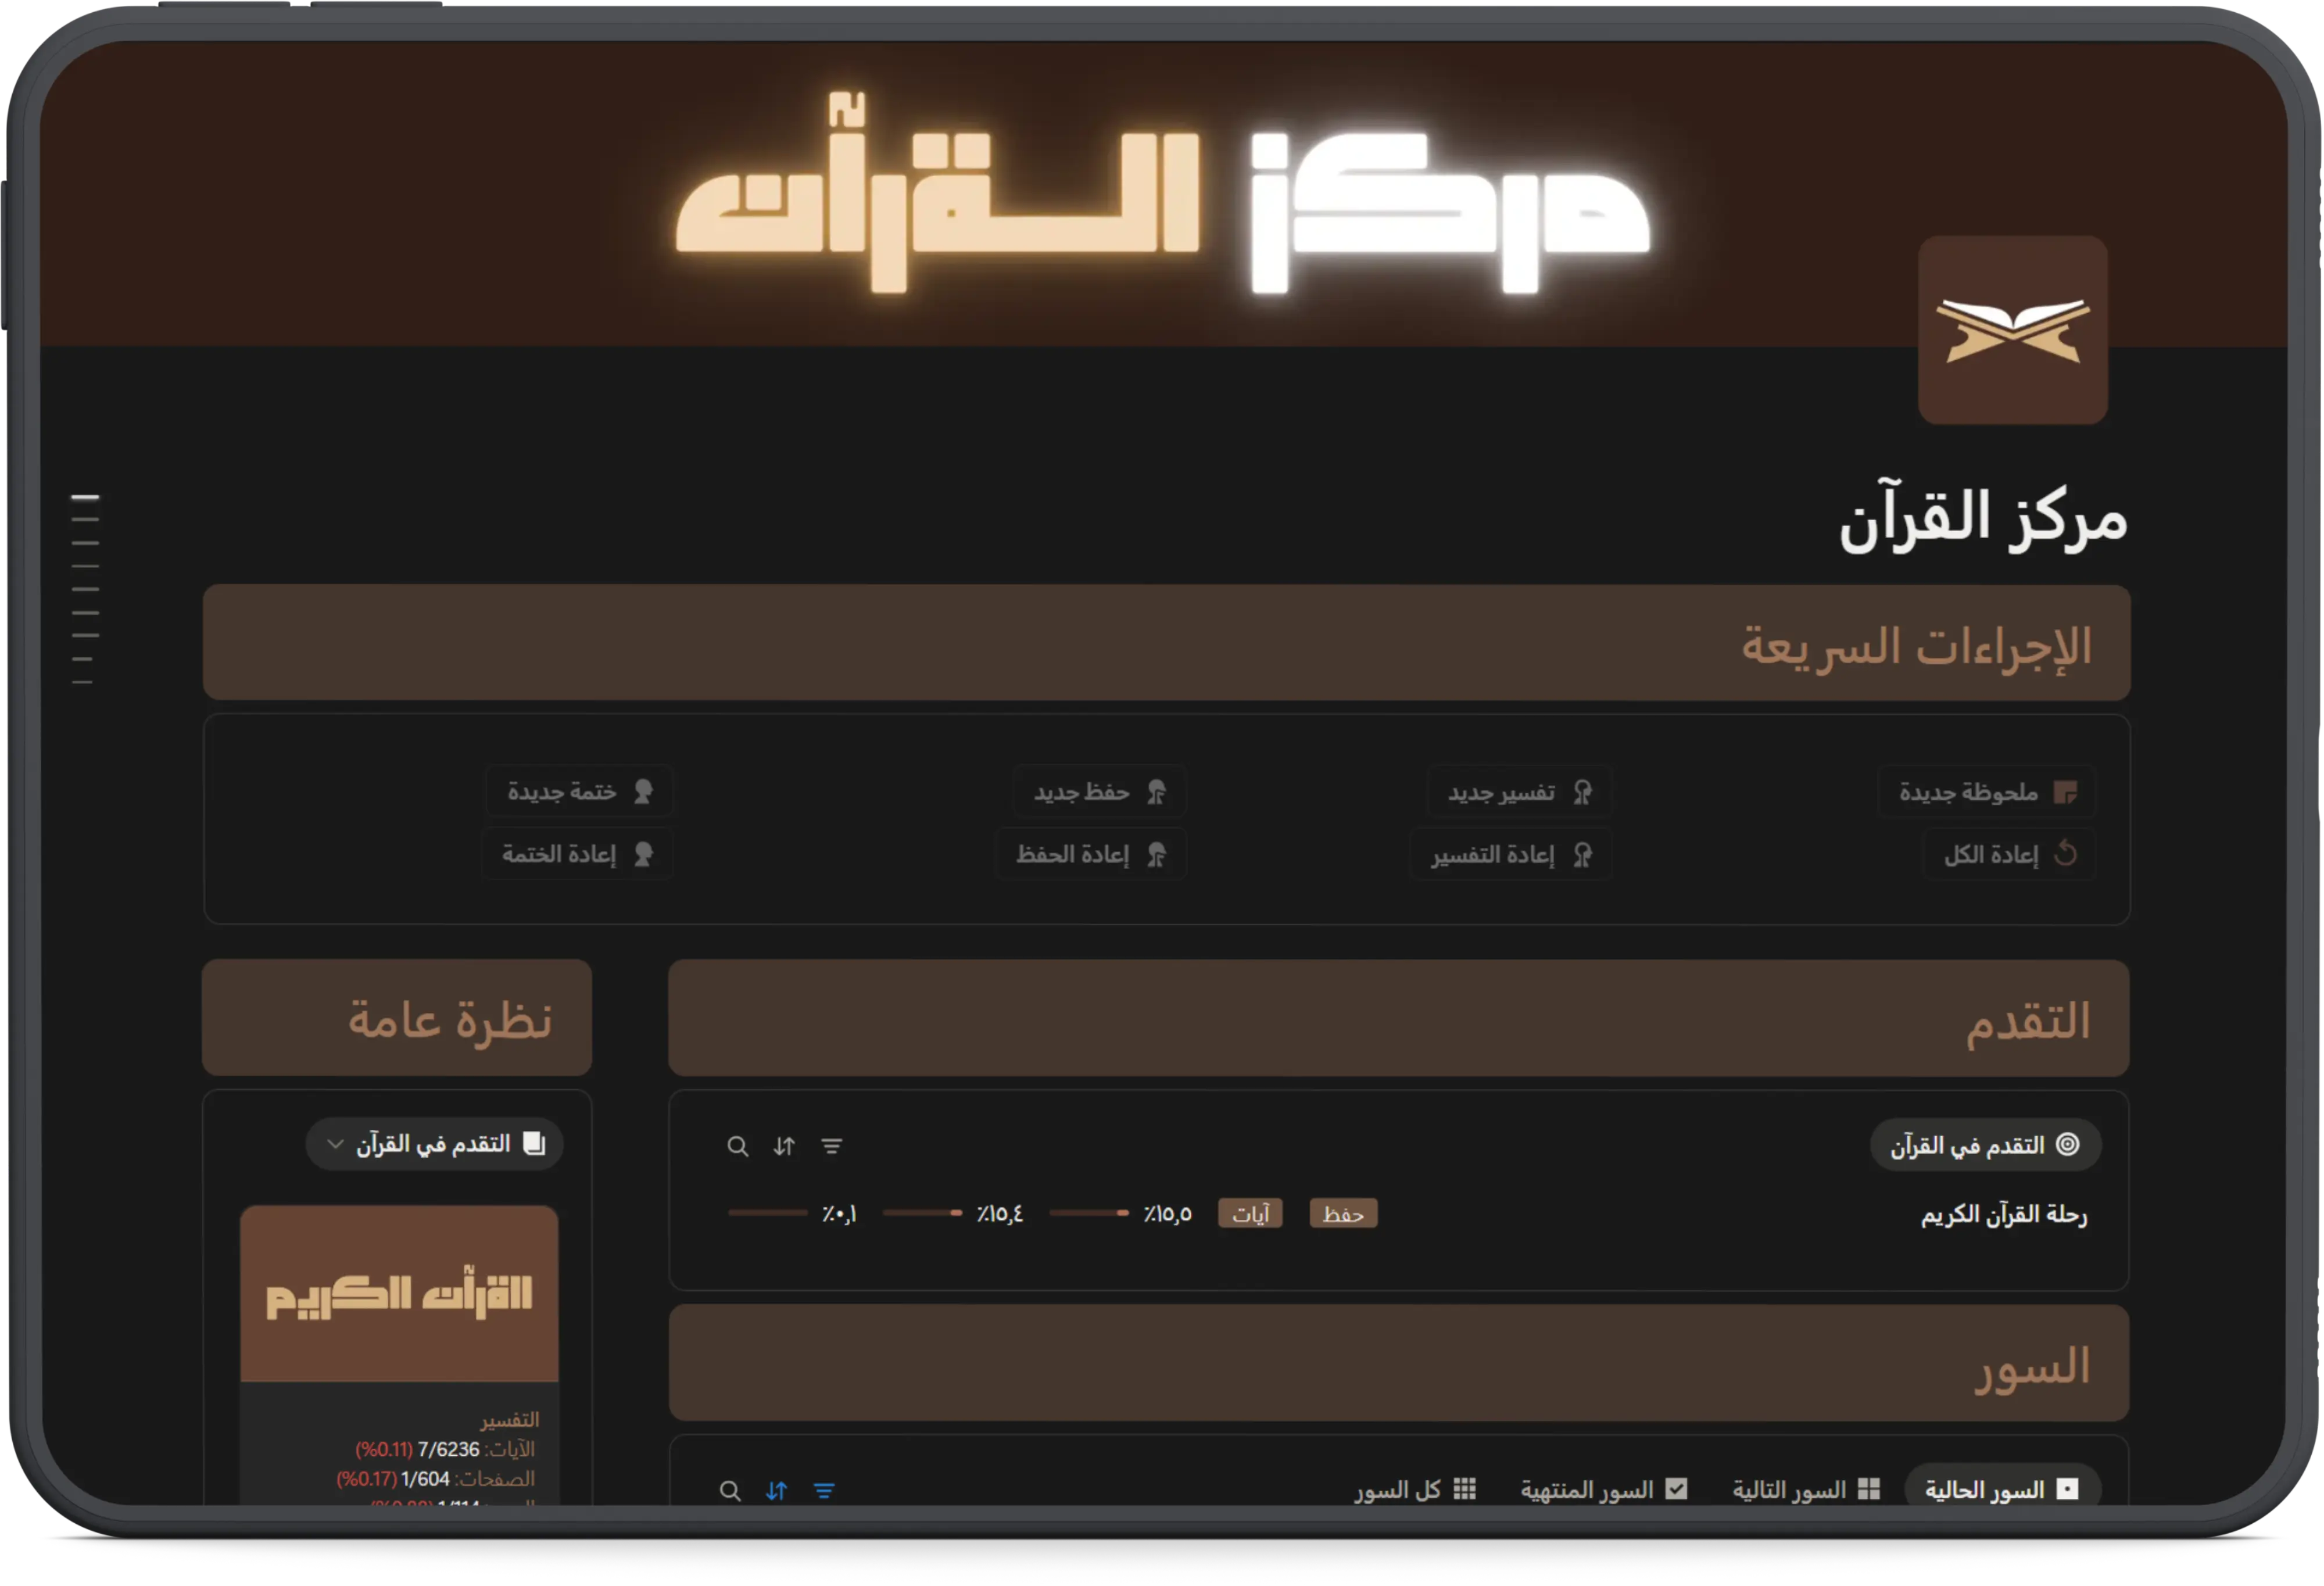Click the sort icon in the التقدم table
The height and width of the screenshot is (1586, 2324).
(x=784, y=1147)
